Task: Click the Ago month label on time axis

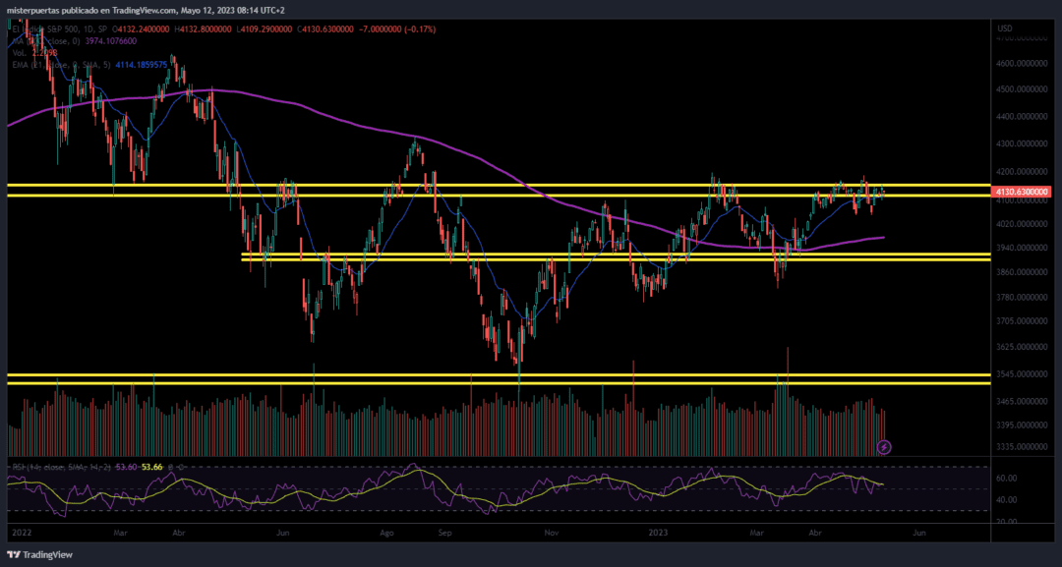Action: point(386,533)
